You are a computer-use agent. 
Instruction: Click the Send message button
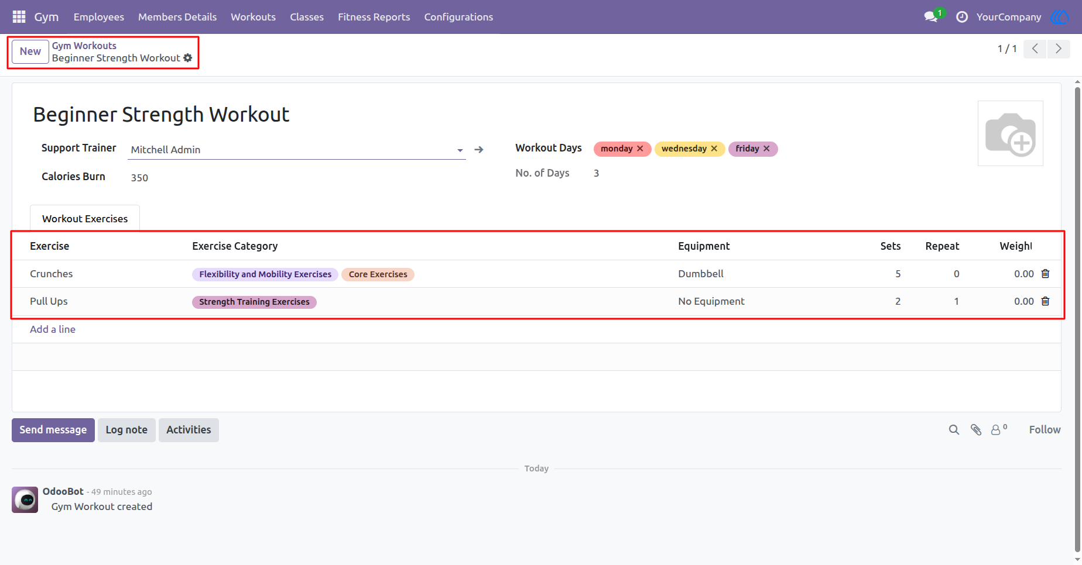click(x=53, y=430)
